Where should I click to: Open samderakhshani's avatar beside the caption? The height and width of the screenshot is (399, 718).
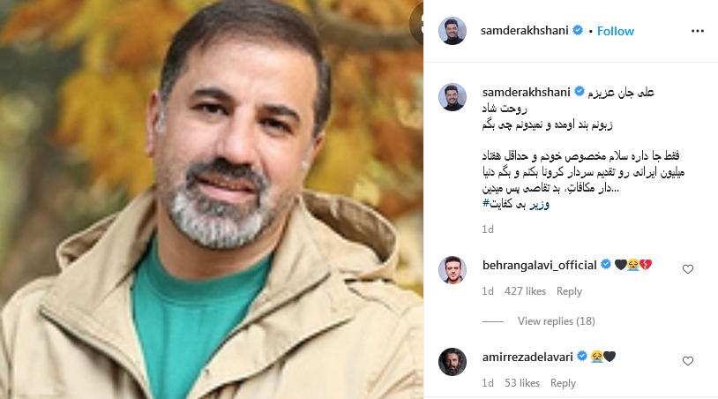(452, 96)
